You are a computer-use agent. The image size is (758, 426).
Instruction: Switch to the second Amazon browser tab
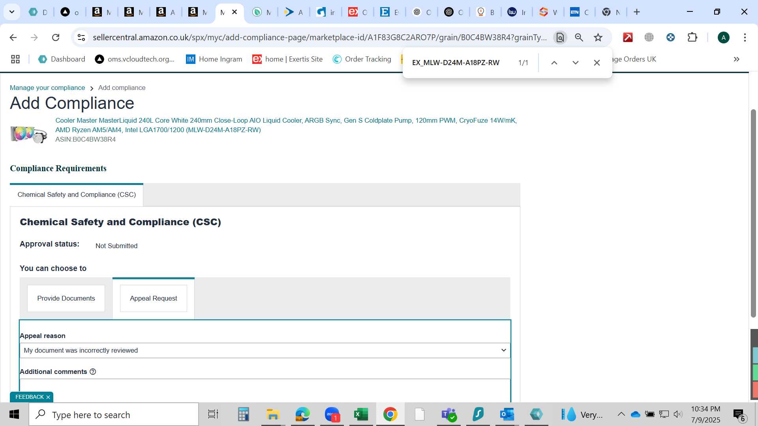click(x=133, y=12)
